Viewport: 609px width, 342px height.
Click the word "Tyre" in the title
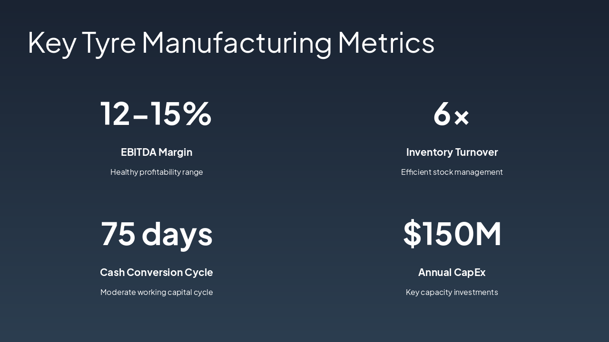click(108, 43)
